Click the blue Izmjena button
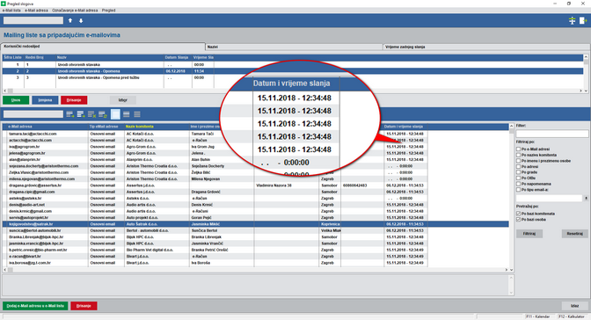591x320 pixels. pos(45,100)
